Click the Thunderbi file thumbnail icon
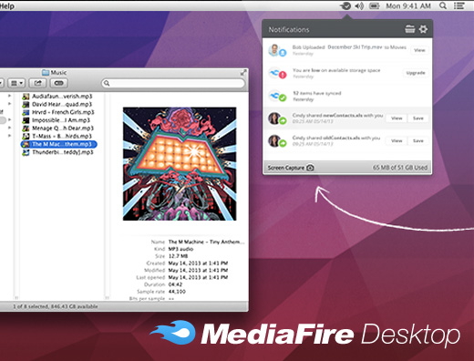This screenshot has width=474, height=361. 26,152
